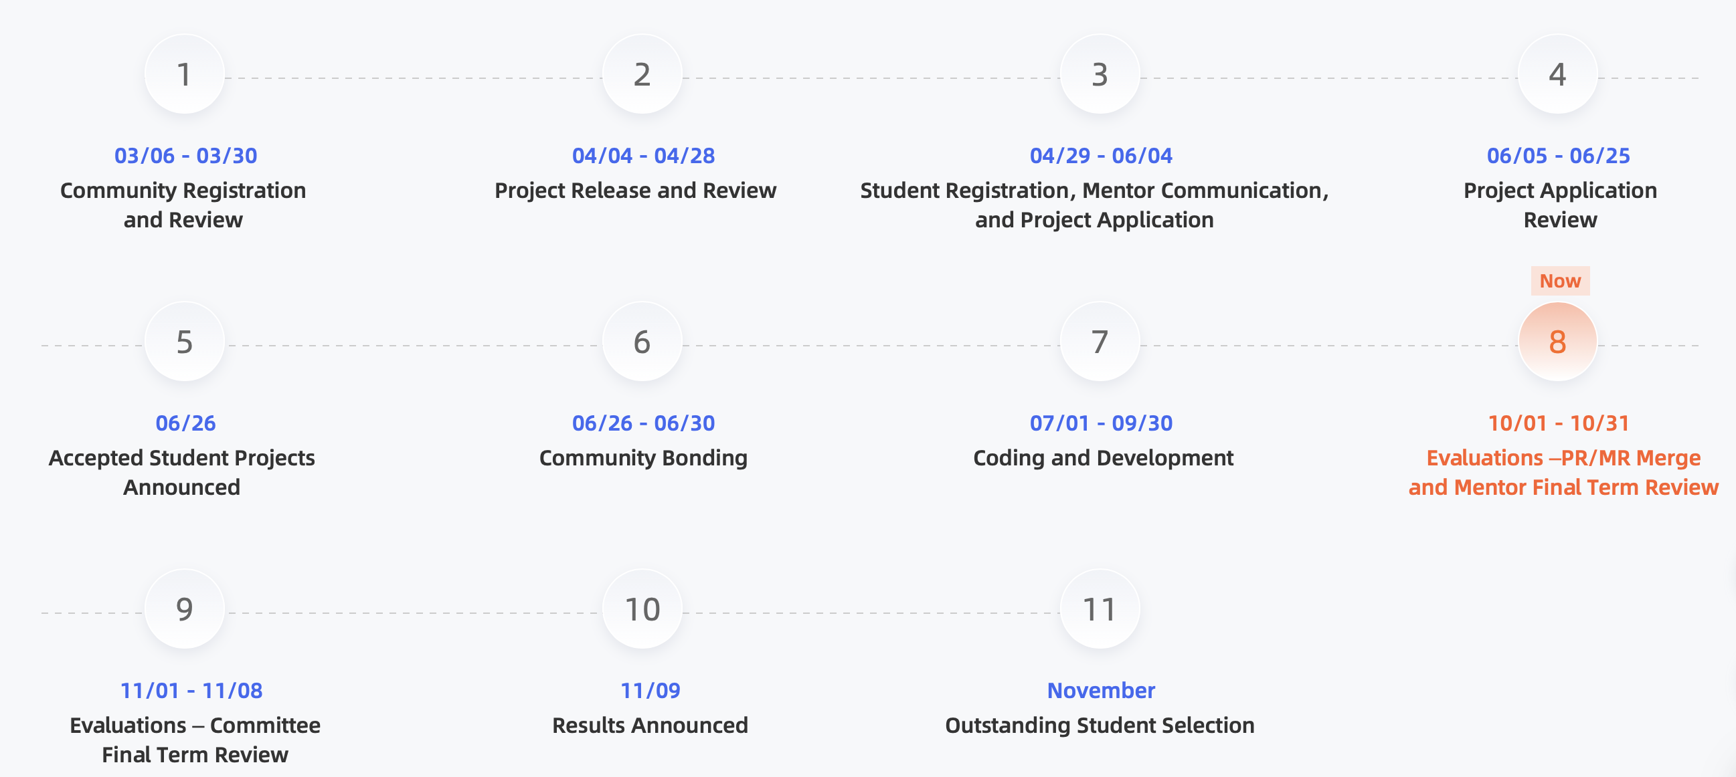
Task: Select the step 4 circle icon
Action: 1557,74
